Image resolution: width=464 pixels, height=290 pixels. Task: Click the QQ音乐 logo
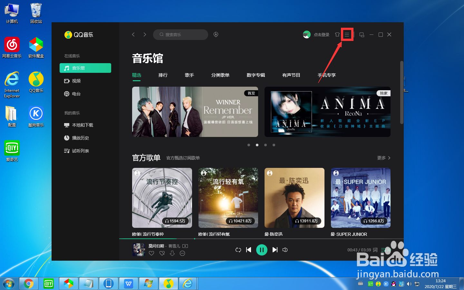[79, 35]
